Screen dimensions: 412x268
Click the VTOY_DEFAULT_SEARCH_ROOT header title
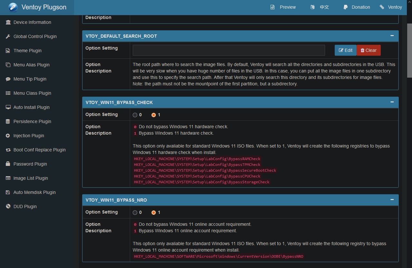(121, 36)
